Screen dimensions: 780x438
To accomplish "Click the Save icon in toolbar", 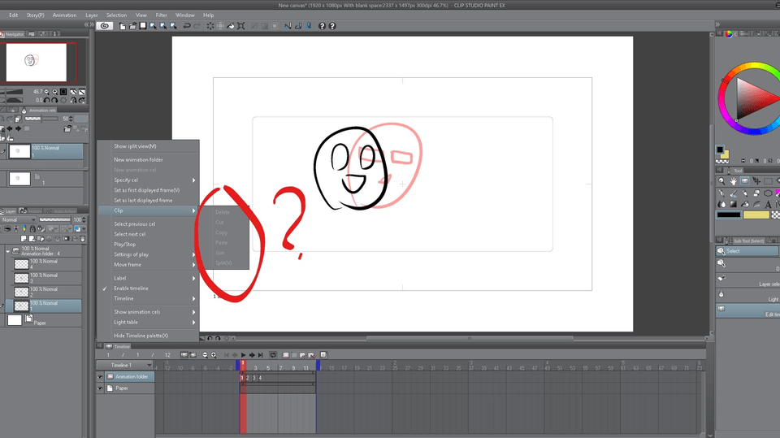I will 142,26.
